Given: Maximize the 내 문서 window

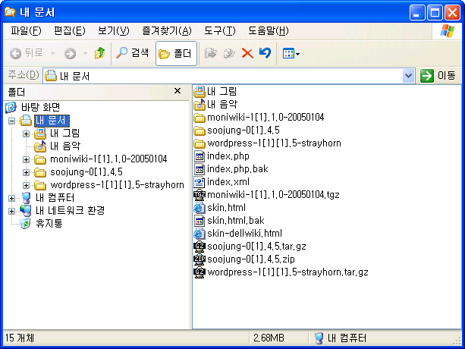Looking at the screenshot, I should point(435,12).
